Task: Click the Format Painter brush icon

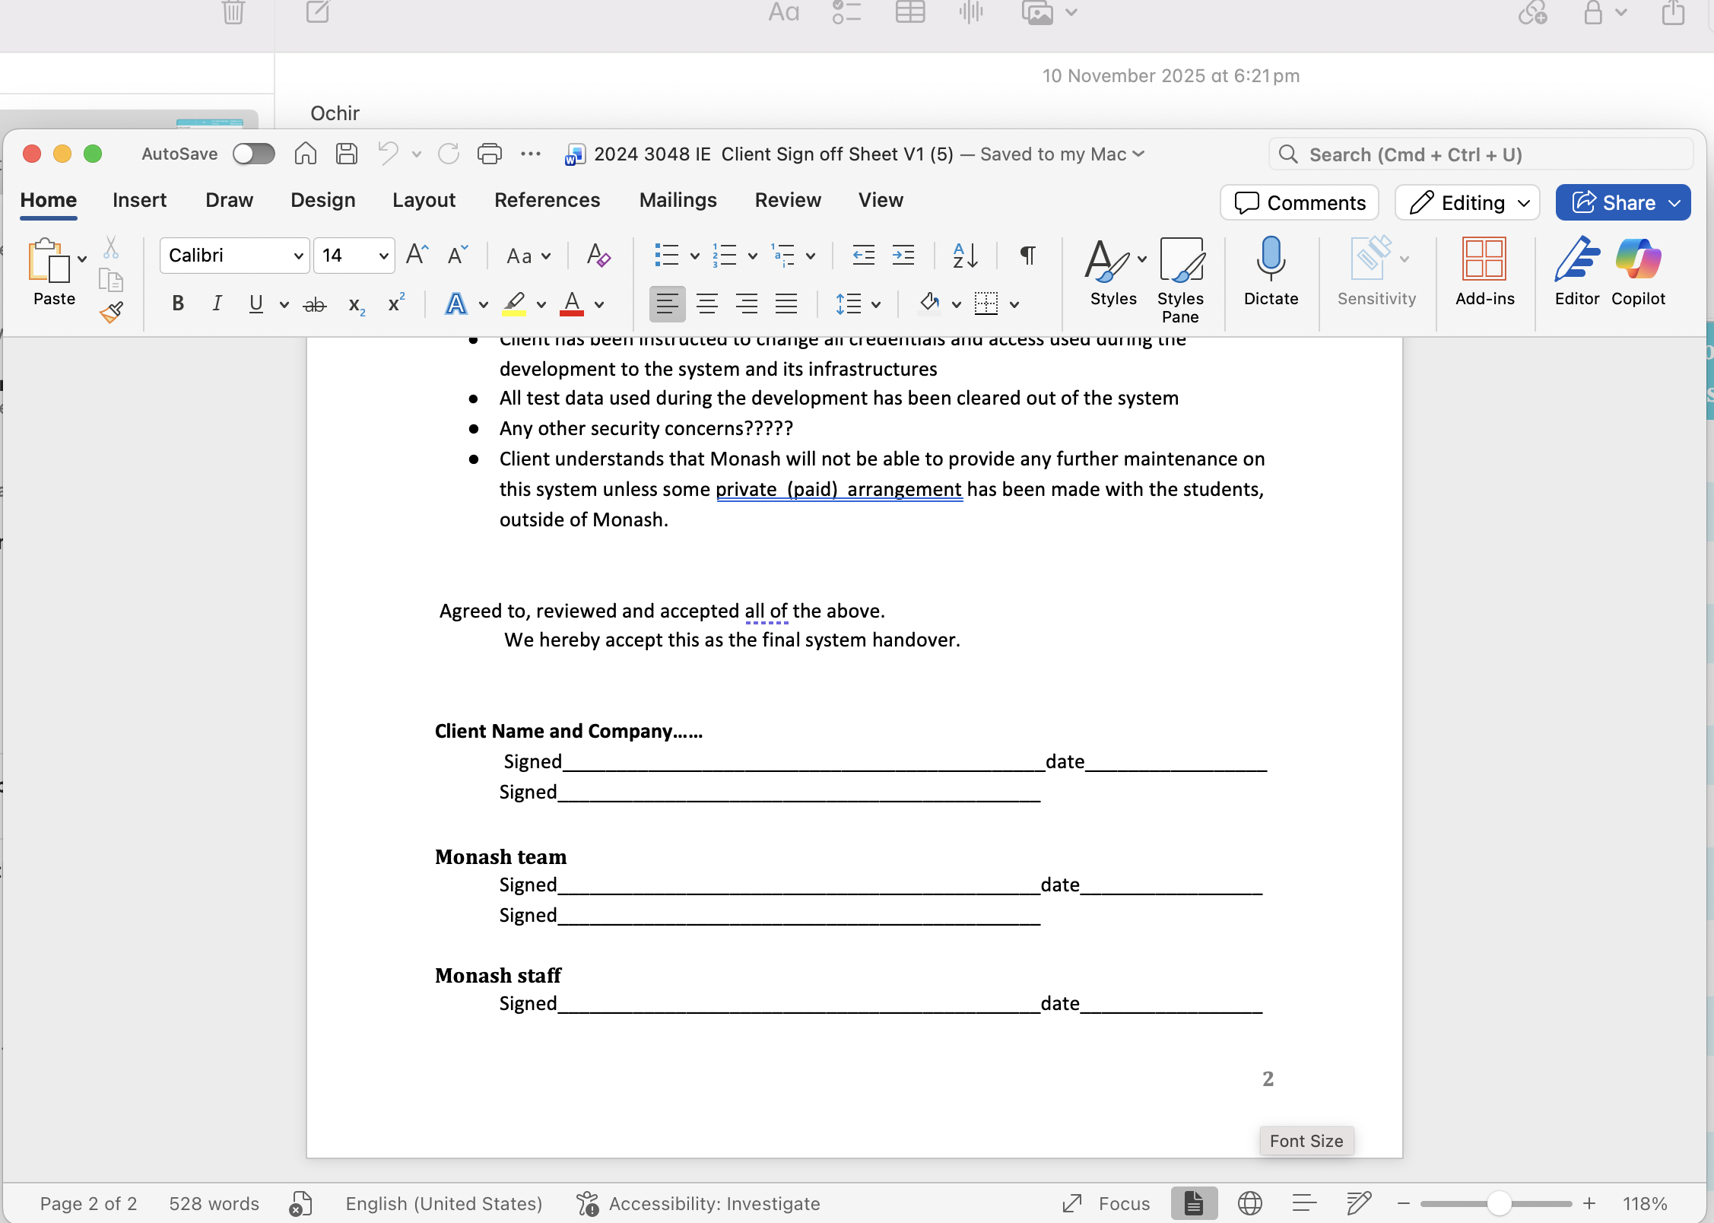Action: point(111,313)
